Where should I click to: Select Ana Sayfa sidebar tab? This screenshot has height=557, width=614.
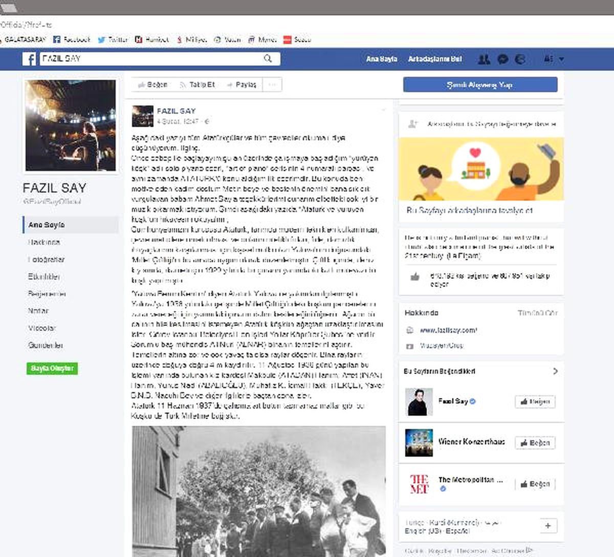pos(71,225)
